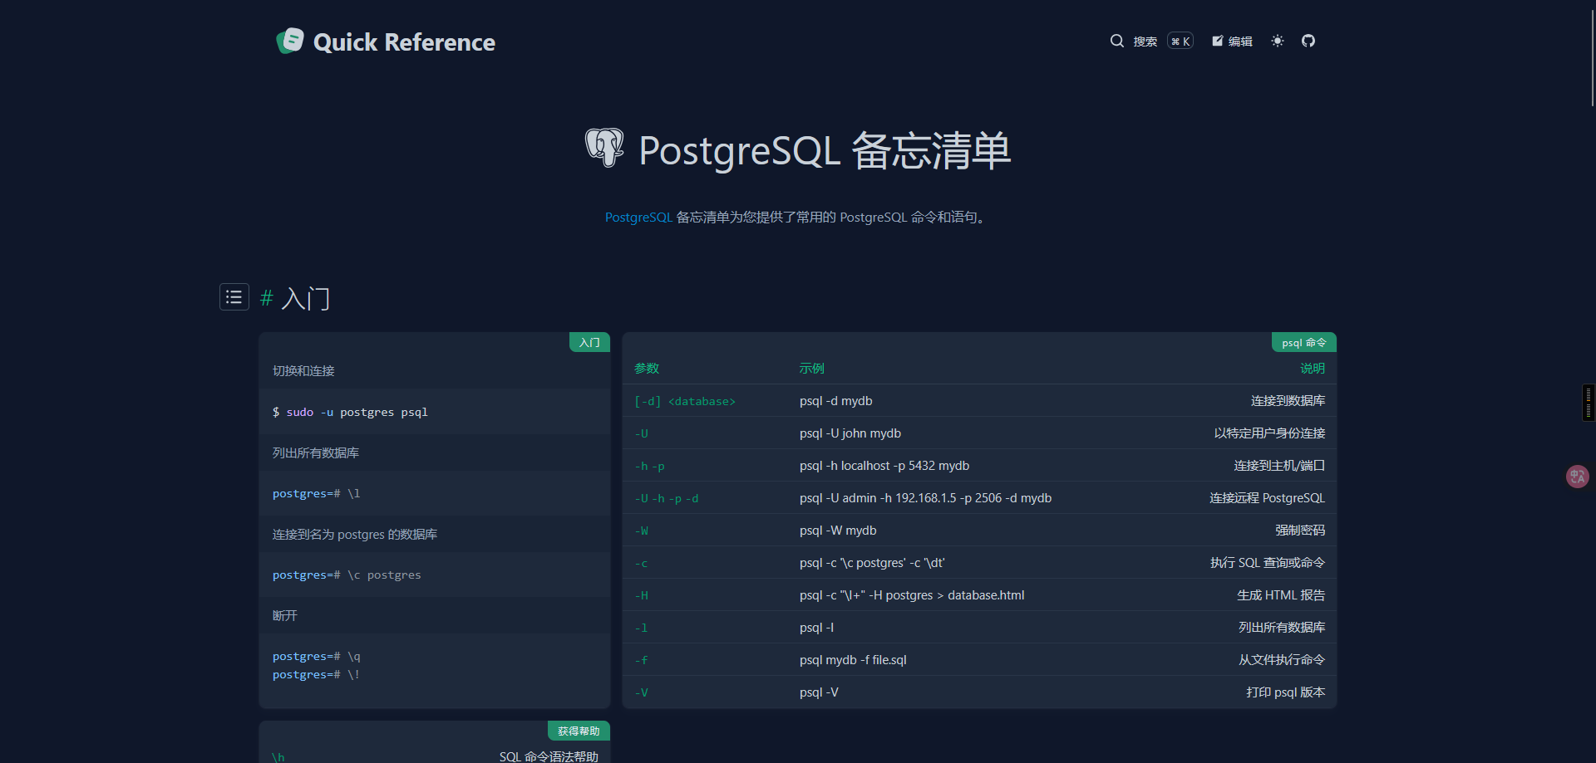Open the 搜索 search box
Screen dimensions: 1596x763
tap(1151, 41)
